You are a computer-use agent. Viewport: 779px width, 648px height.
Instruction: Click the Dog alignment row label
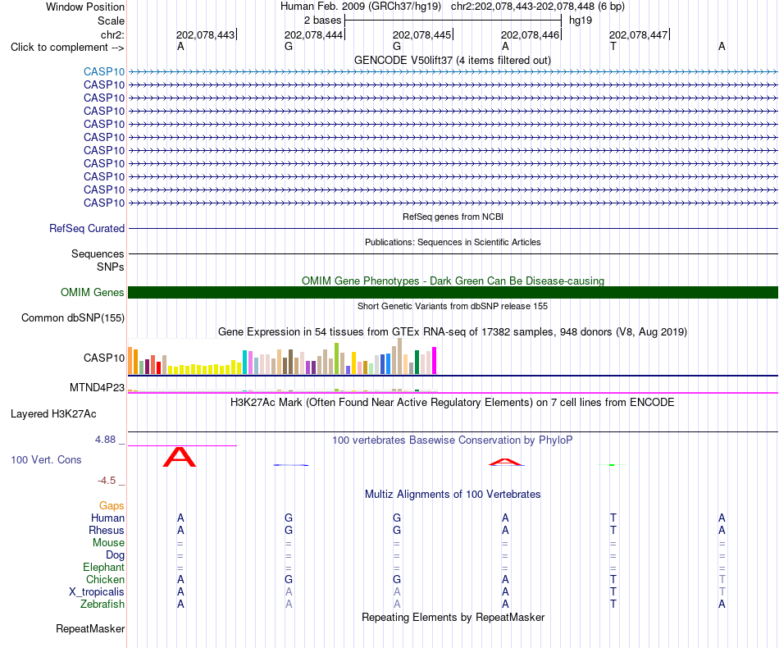point(115,555)
